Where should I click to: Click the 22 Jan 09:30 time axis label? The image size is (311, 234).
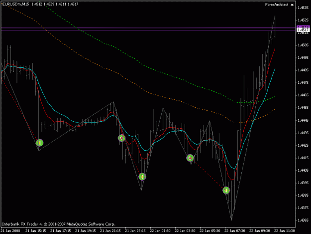click(x=260, y=231)
